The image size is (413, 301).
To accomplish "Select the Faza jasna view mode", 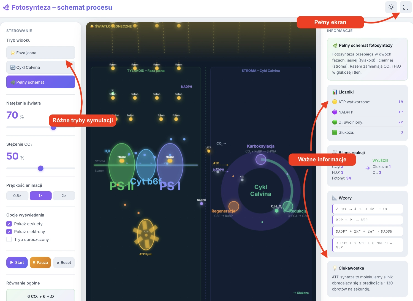I will 40,53.
